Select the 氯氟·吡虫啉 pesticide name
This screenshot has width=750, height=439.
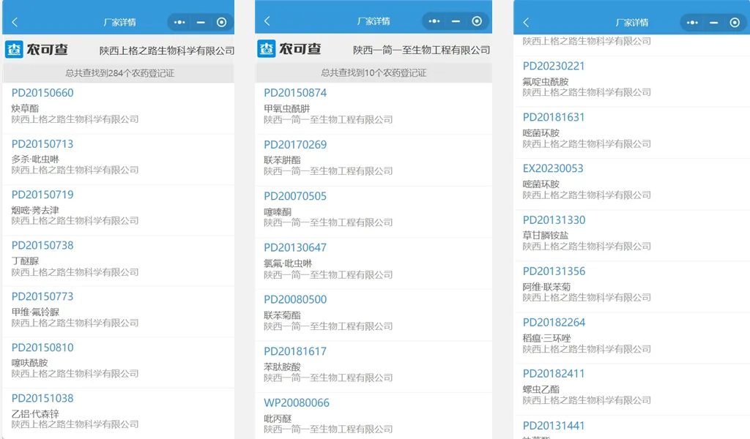tap(288, 263)
